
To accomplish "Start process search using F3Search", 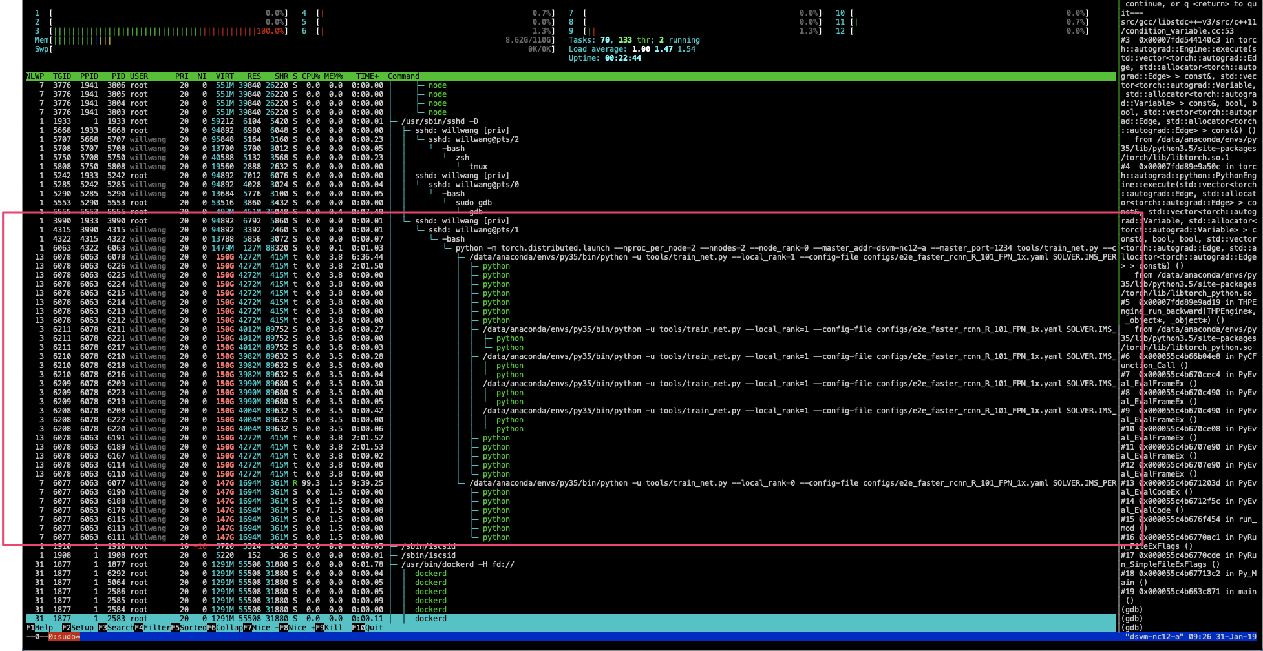I will [118, 627].
